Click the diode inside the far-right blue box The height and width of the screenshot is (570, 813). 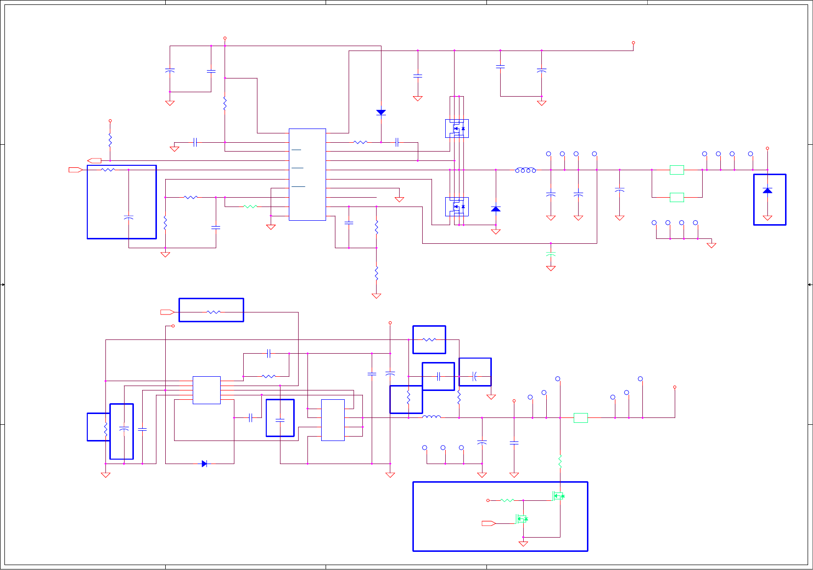click(767, 190)
